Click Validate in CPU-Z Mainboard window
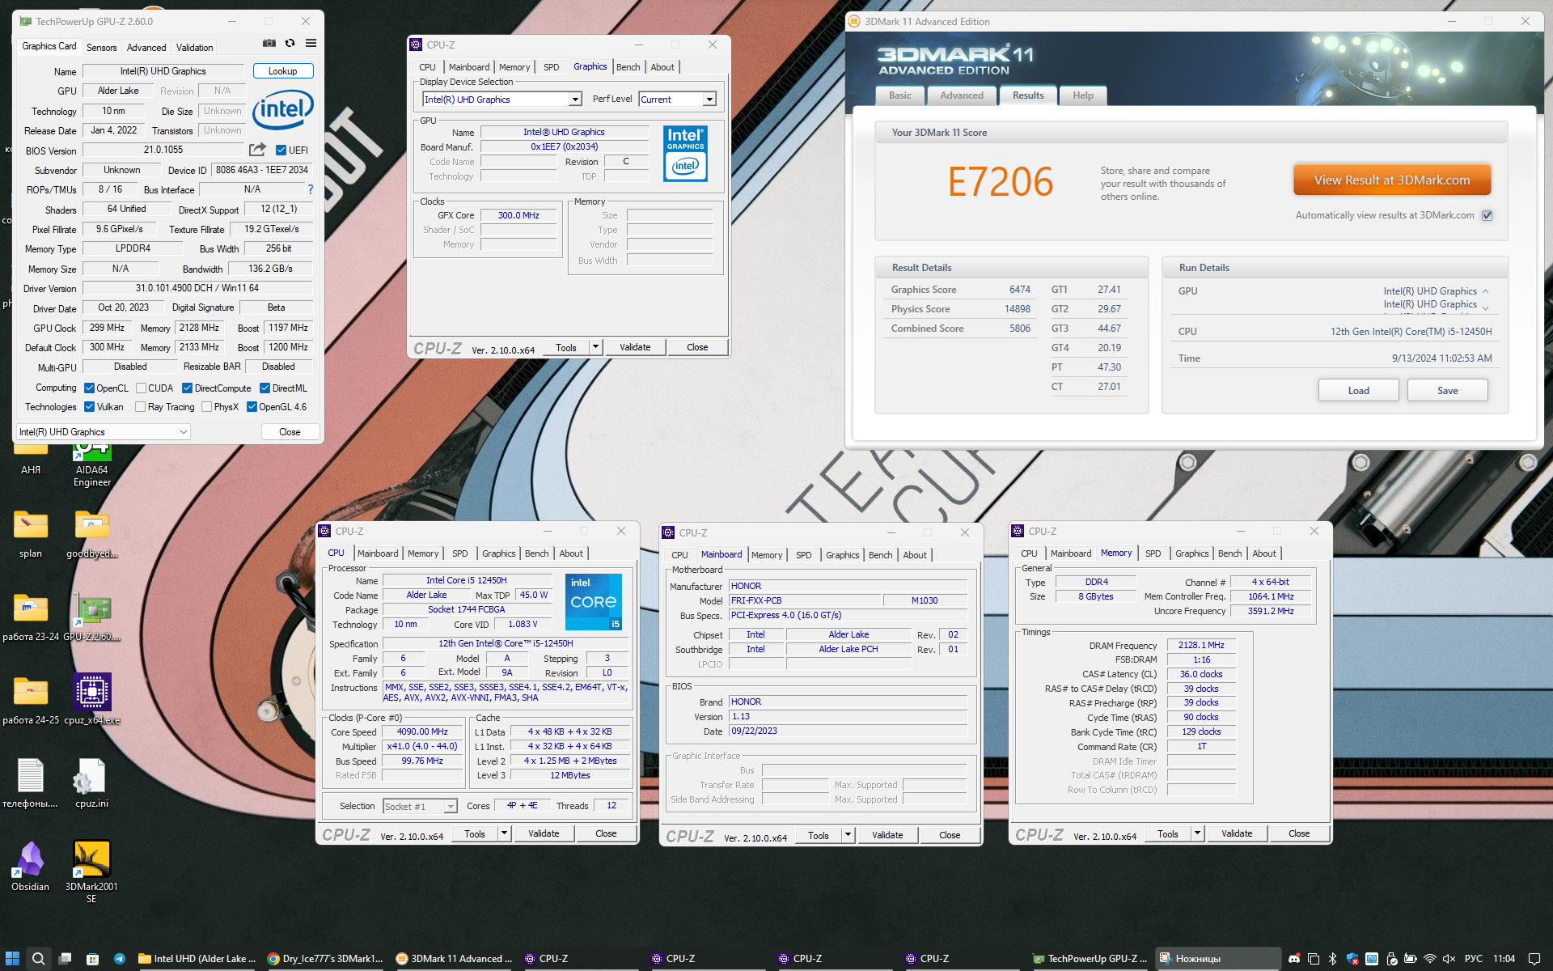This screenshot has height=971, width=1553. (887, 835)
